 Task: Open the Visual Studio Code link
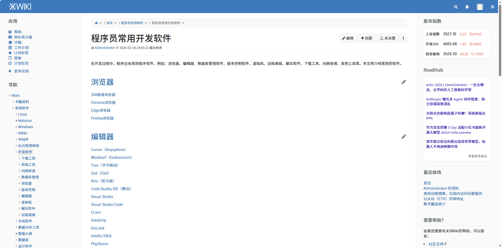pyautogui.click(x=107, y=205)
